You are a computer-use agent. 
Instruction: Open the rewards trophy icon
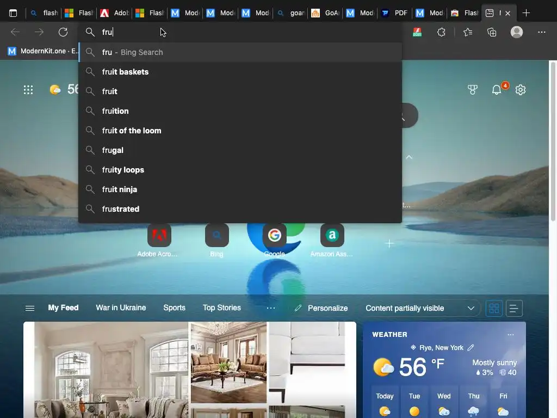[473, 90]
